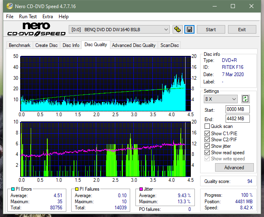Screen dimensions: 264x217
Task: Click the drive options tool icon
Action: (177, 30)
